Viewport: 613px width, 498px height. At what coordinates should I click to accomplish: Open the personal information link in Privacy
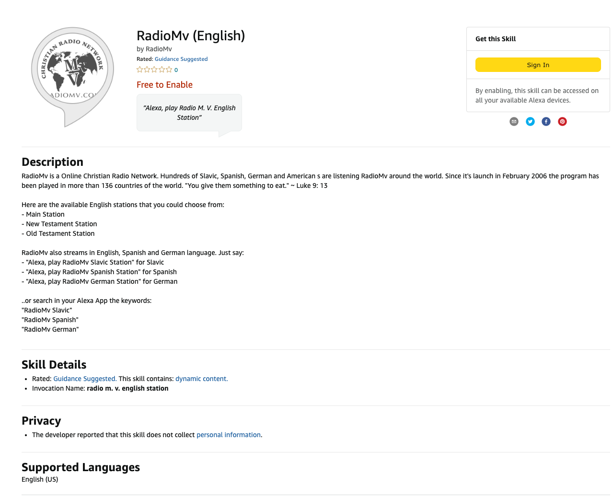(228, 435)
